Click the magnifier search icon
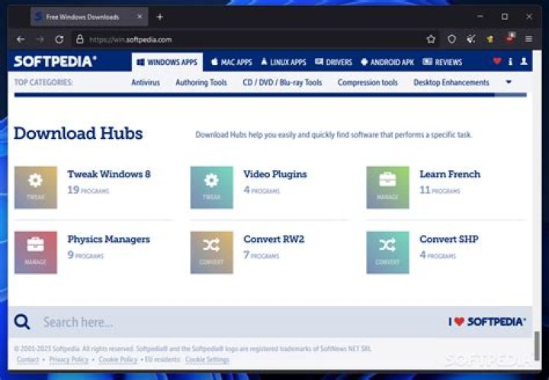Viewport: 549px width, 380px height. tap(22, 321)
